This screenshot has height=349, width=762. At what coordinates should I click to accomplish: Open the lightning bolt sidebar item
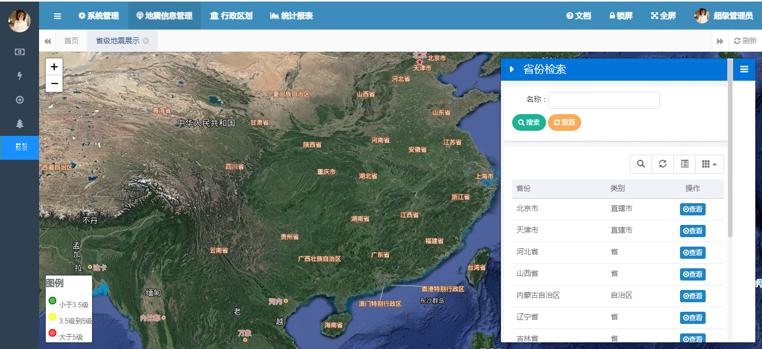[20, 76]
